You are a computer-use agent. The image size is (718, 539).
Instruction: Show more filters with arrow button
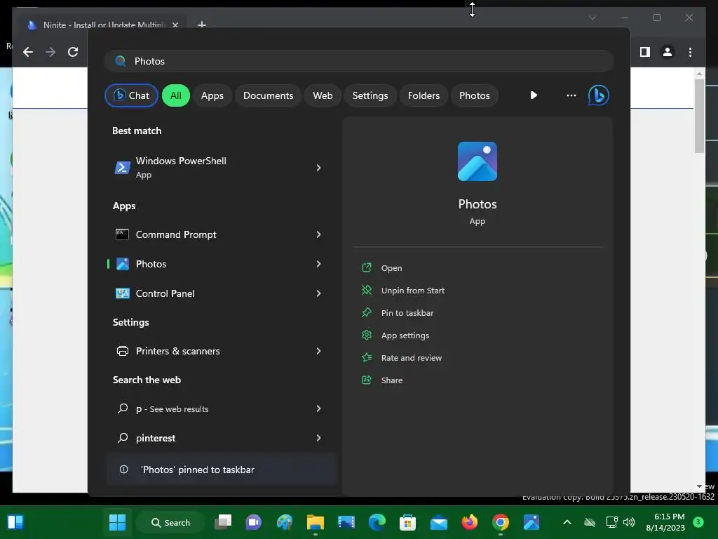pyautogui.click(x=534, y=95)
